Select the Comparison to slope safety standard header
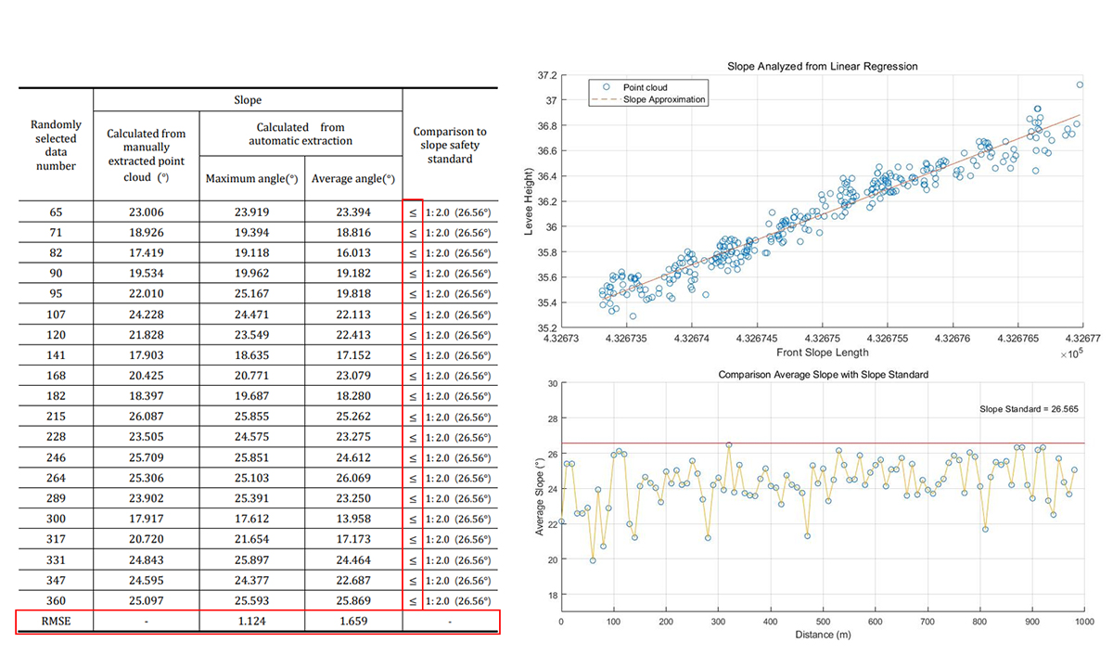1113x668 pixels. (x=450, y=145)
